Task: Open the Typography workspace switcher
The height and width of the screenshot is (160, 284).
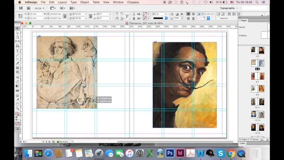Action: coord(229,8)
